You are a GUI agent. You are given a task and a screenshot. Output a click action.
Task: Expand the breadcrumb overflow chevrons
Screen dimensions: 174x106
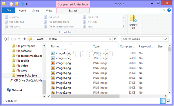click(34, 39)
